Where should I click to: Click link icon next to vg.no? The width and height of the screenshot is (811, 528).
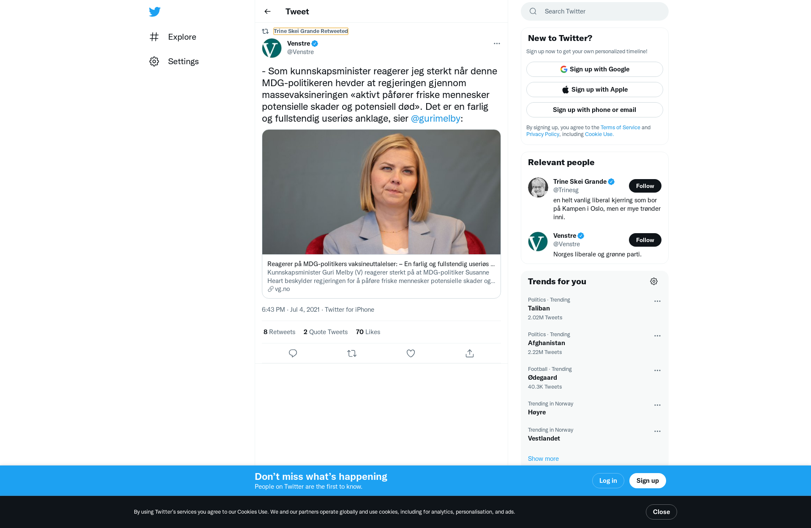tap(271, 289)
